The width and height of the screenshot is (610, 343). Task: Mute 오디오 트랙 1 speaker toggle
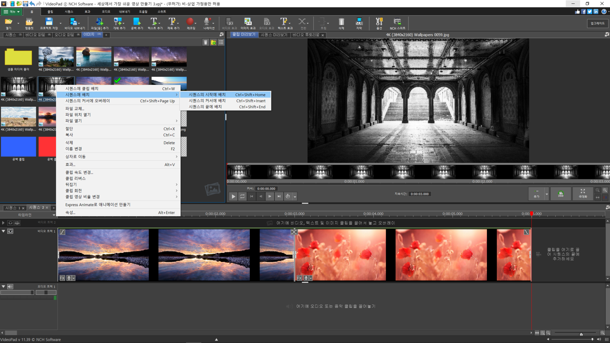coord(10,286)
